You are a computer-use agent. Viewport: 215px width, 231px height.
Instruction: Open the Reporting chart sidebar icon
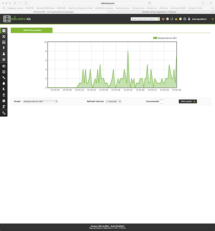pyautogui.click(x=4, y=42)
